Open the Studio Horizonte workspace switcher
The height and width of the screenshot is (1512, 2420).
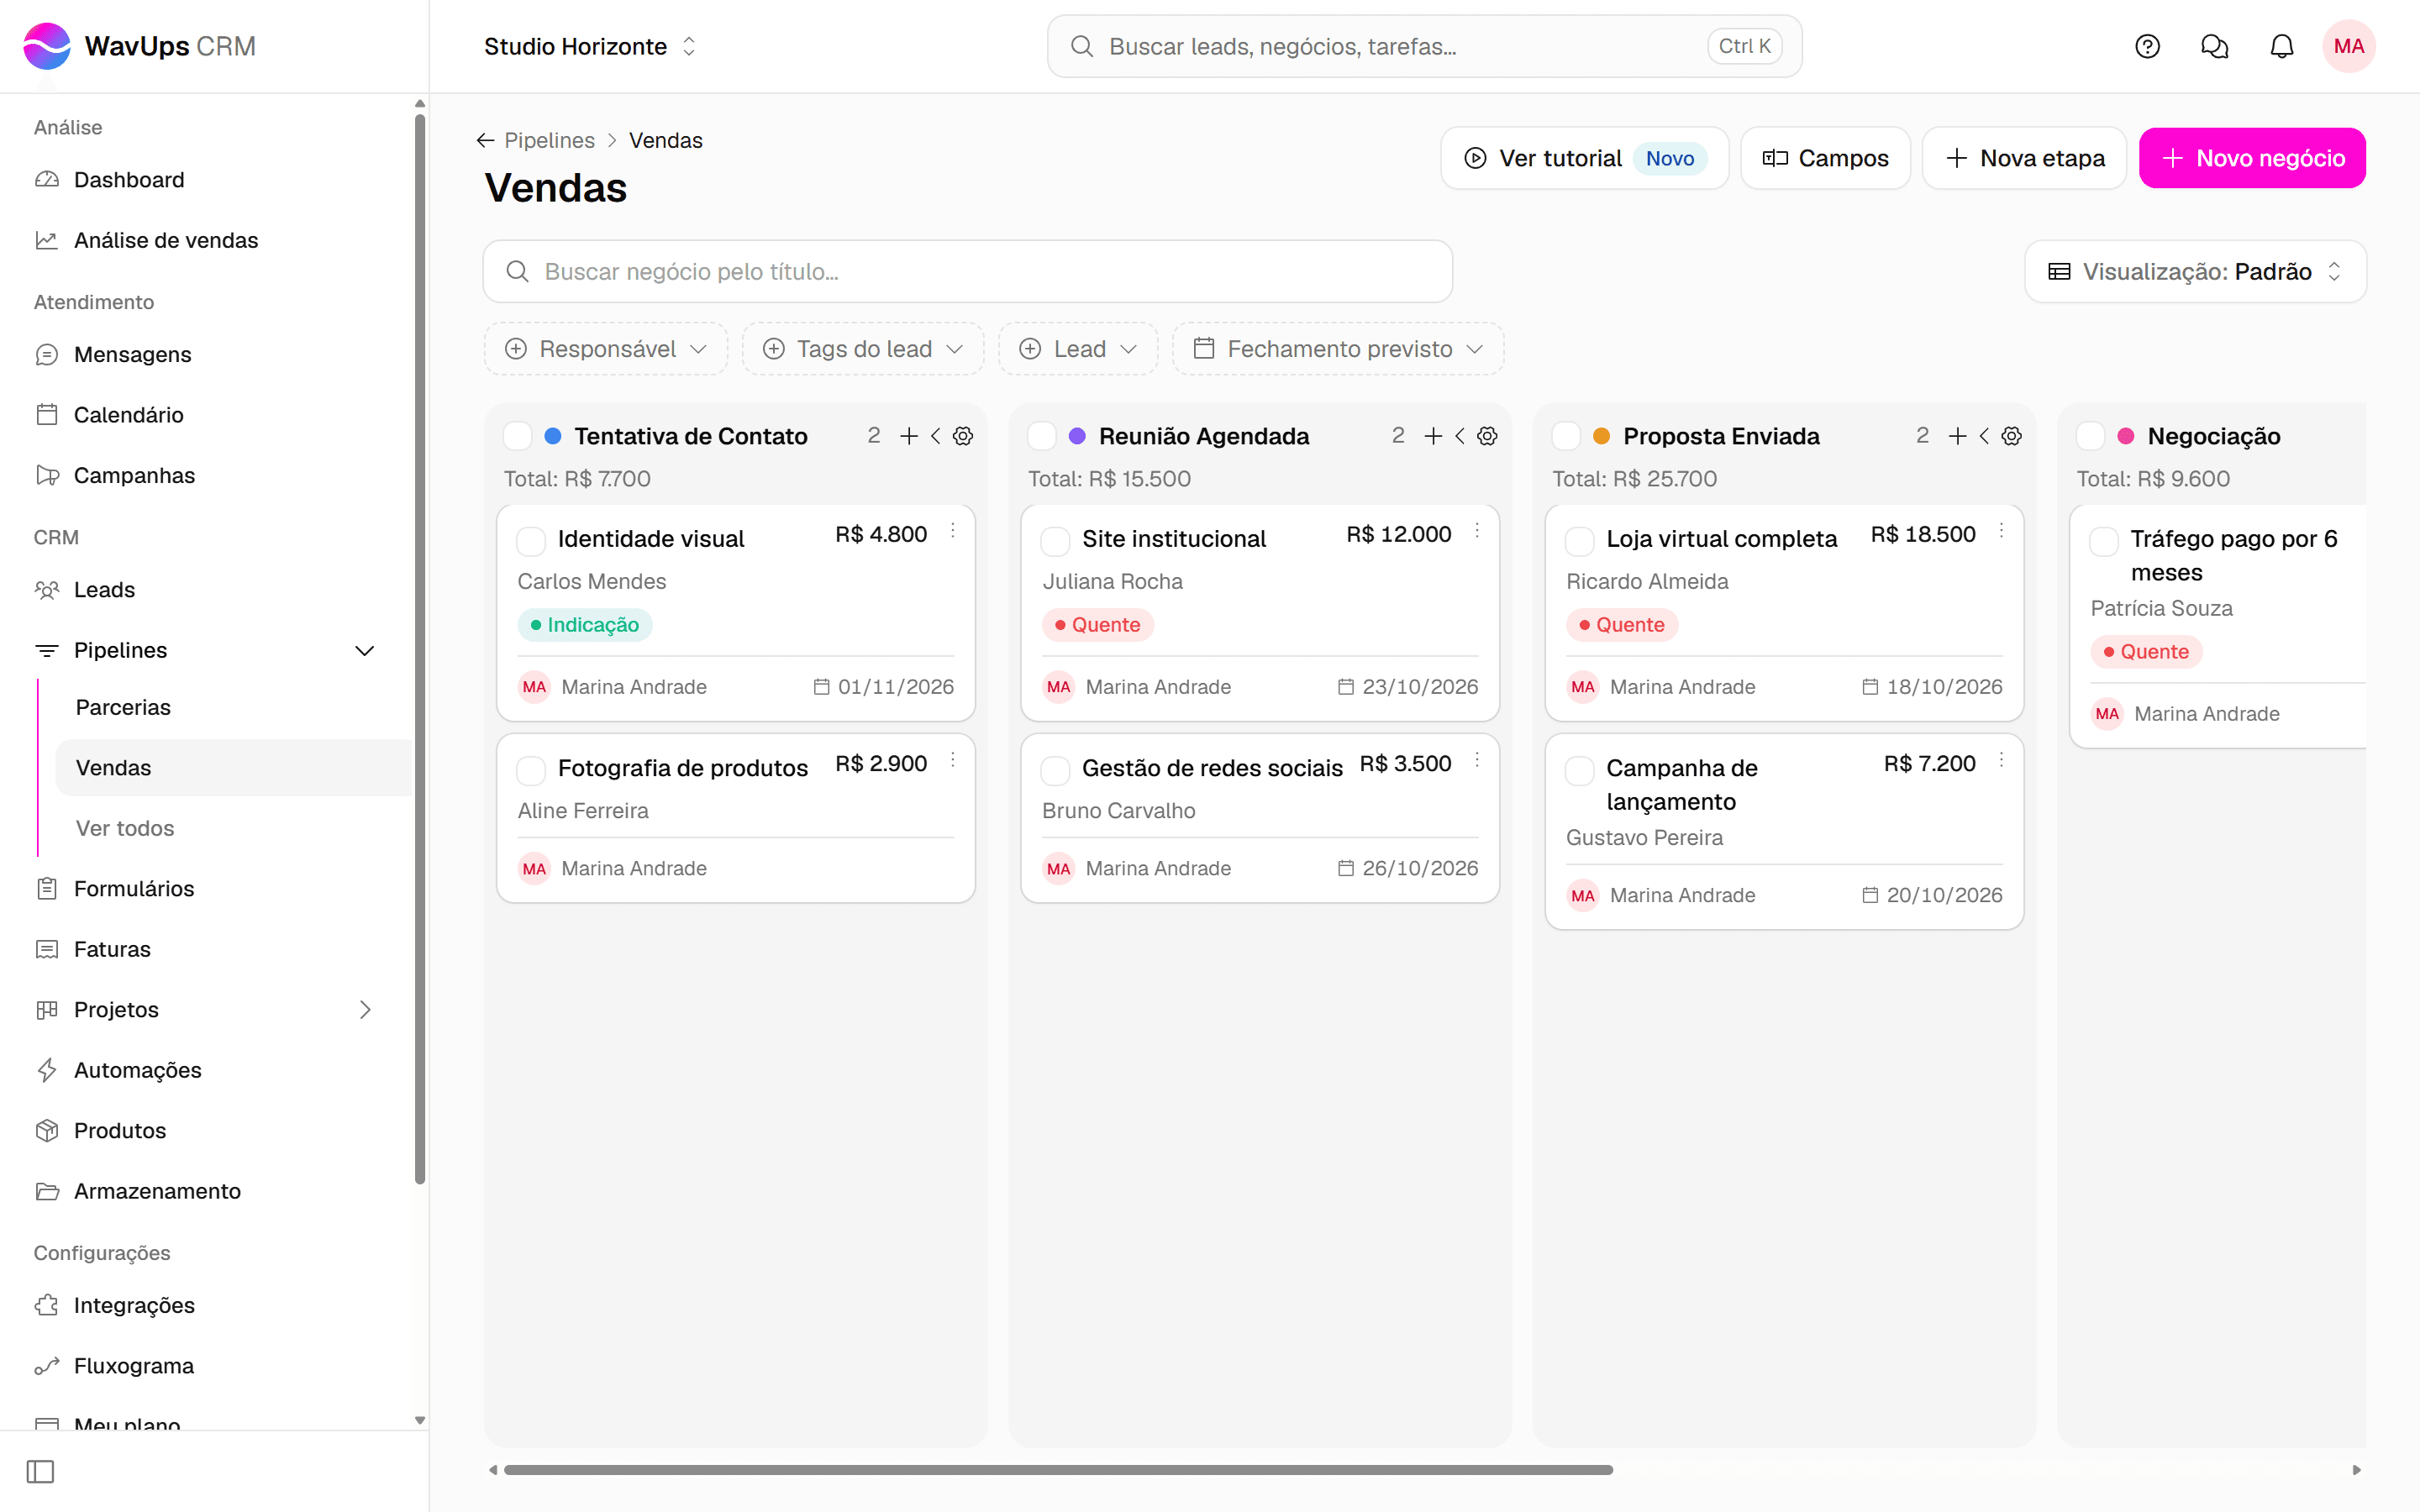pyautogui.click(x=590, y=46)
